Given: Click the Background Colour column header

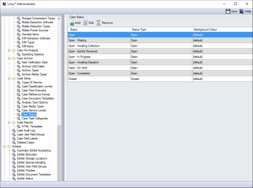Looking at the screenshot, I should click(223, 30).
